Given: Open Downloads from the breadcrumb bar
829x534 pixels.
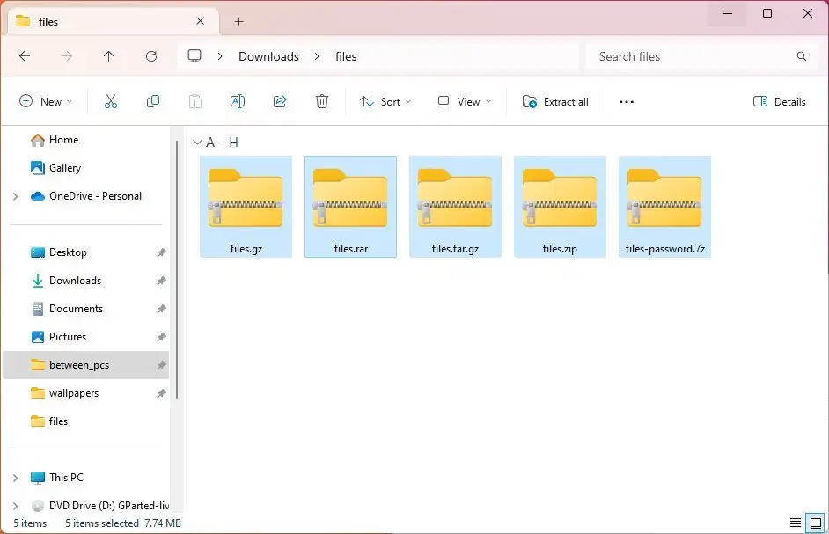Looking at the screenshot, I should point(268,55).
